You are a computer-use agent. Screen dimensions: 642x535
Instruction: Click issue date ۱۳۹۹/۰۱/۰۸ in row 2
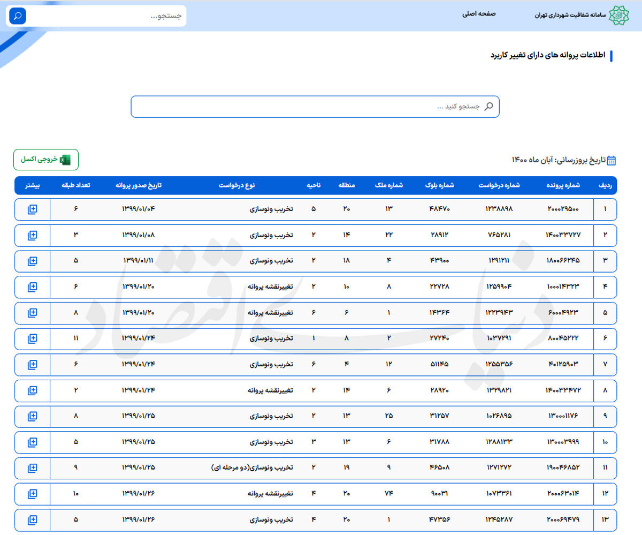click(138, 235)
